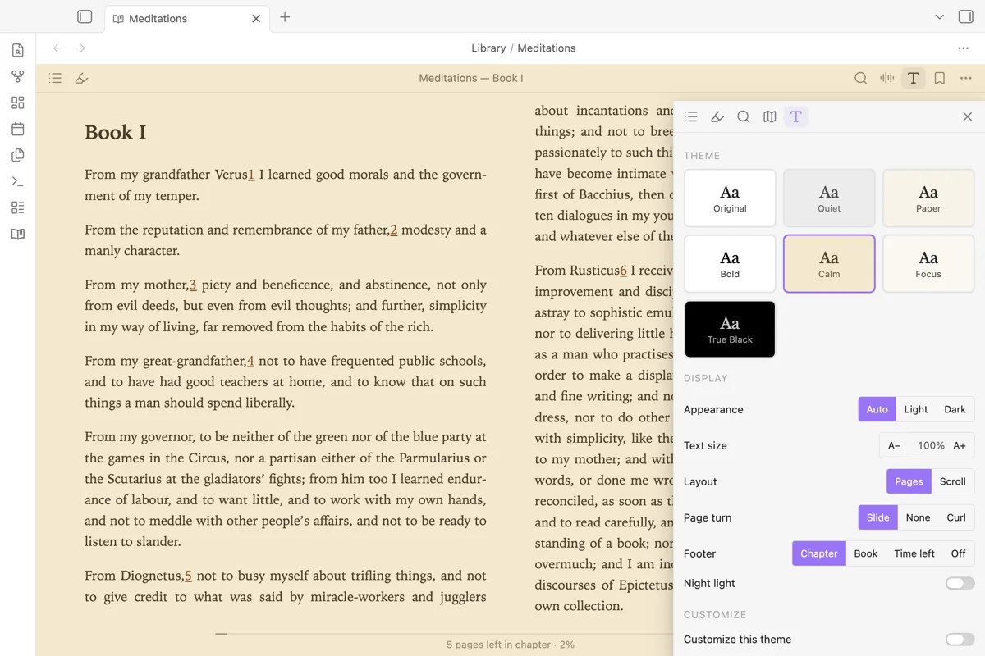This screenshot has height=656, width=985.
Task: Open table of contents in reader toolbar
Action: 55,78
